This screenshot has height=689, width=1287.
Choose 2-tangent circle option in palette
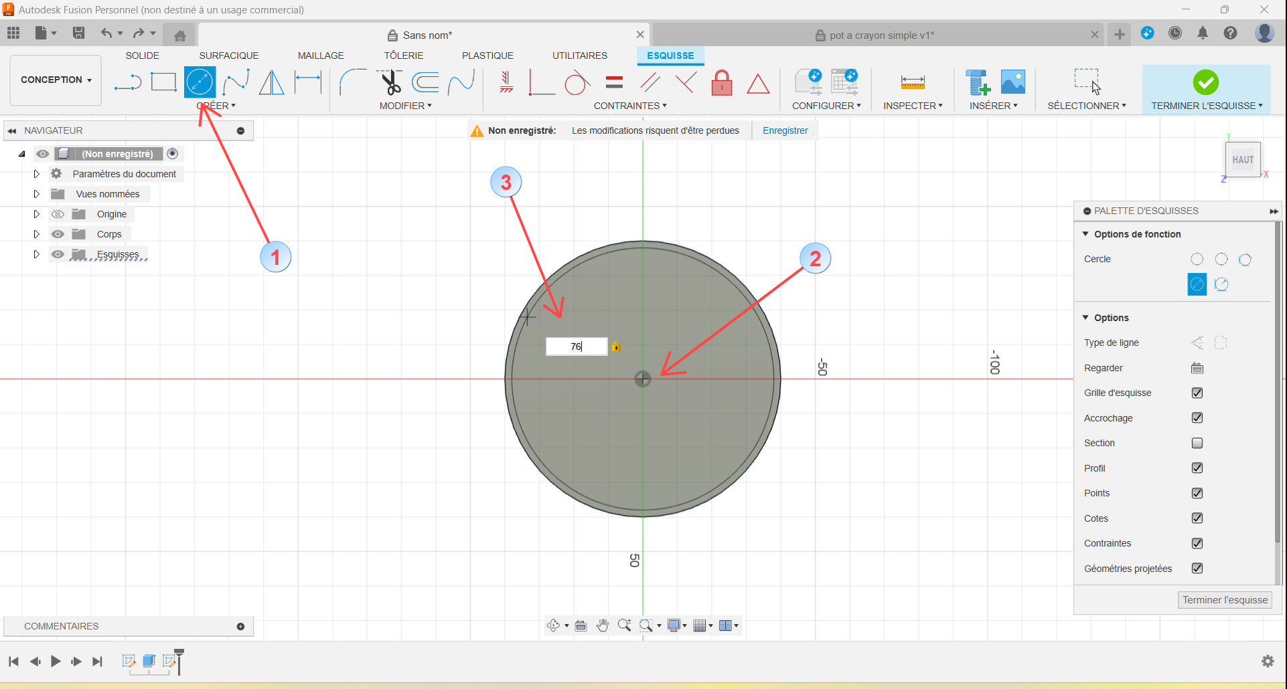[x=1221, y=284]
